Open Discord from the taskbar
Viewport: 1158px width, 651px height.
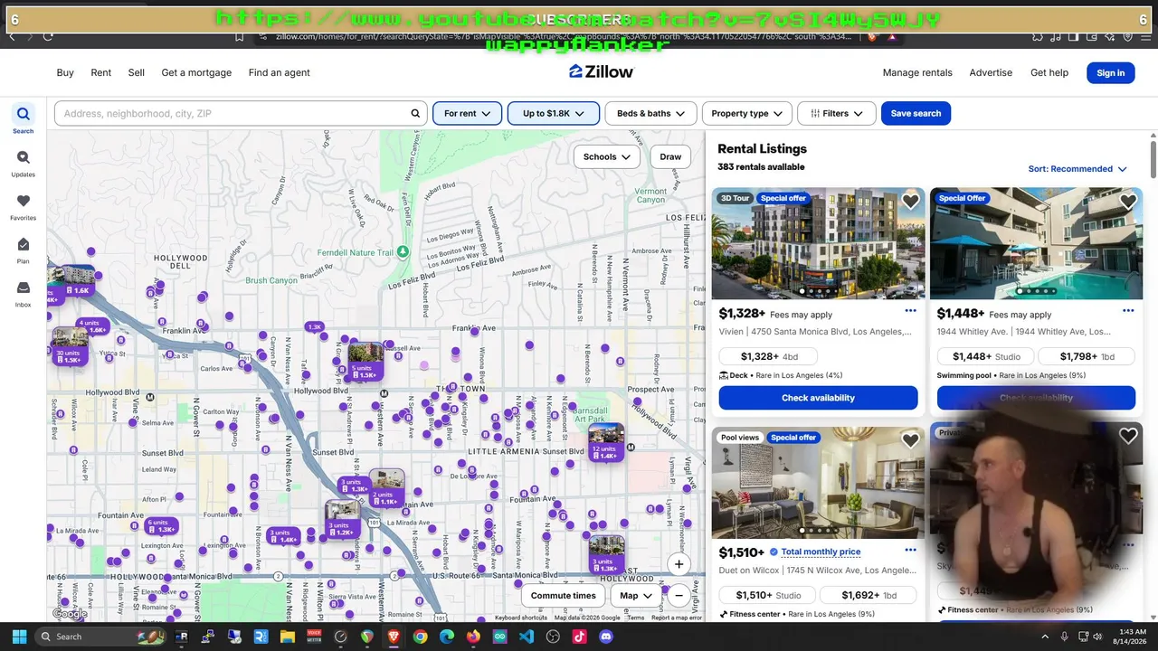[x=606, y=637]
